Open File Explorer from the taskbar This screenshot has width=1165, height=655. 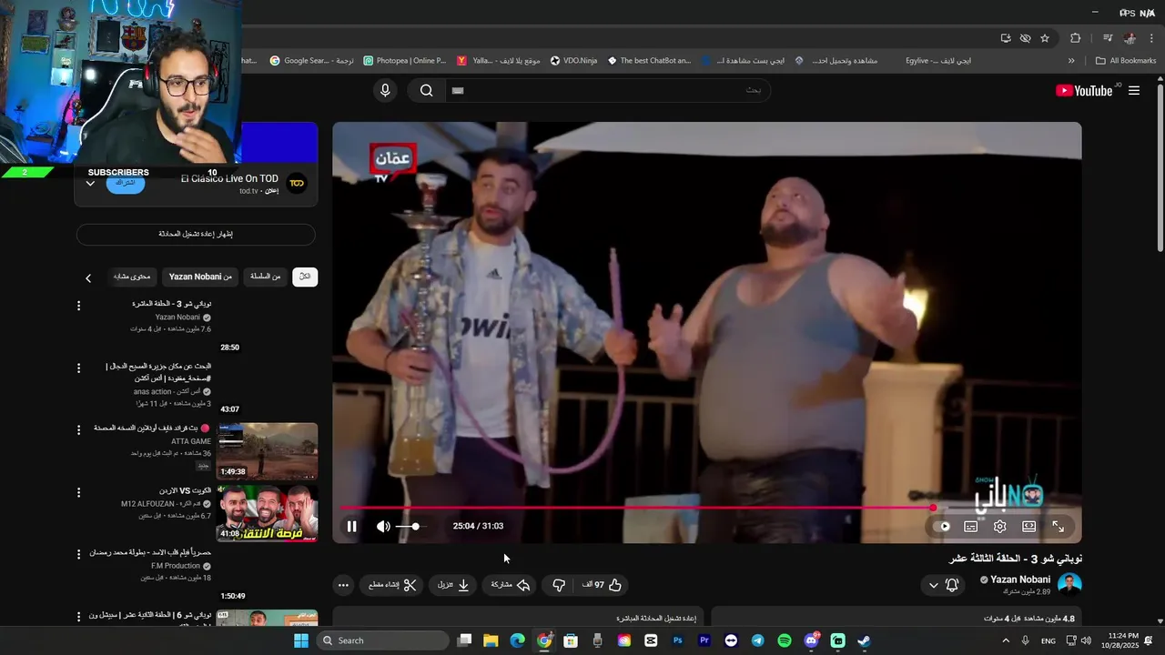[491, 640]
